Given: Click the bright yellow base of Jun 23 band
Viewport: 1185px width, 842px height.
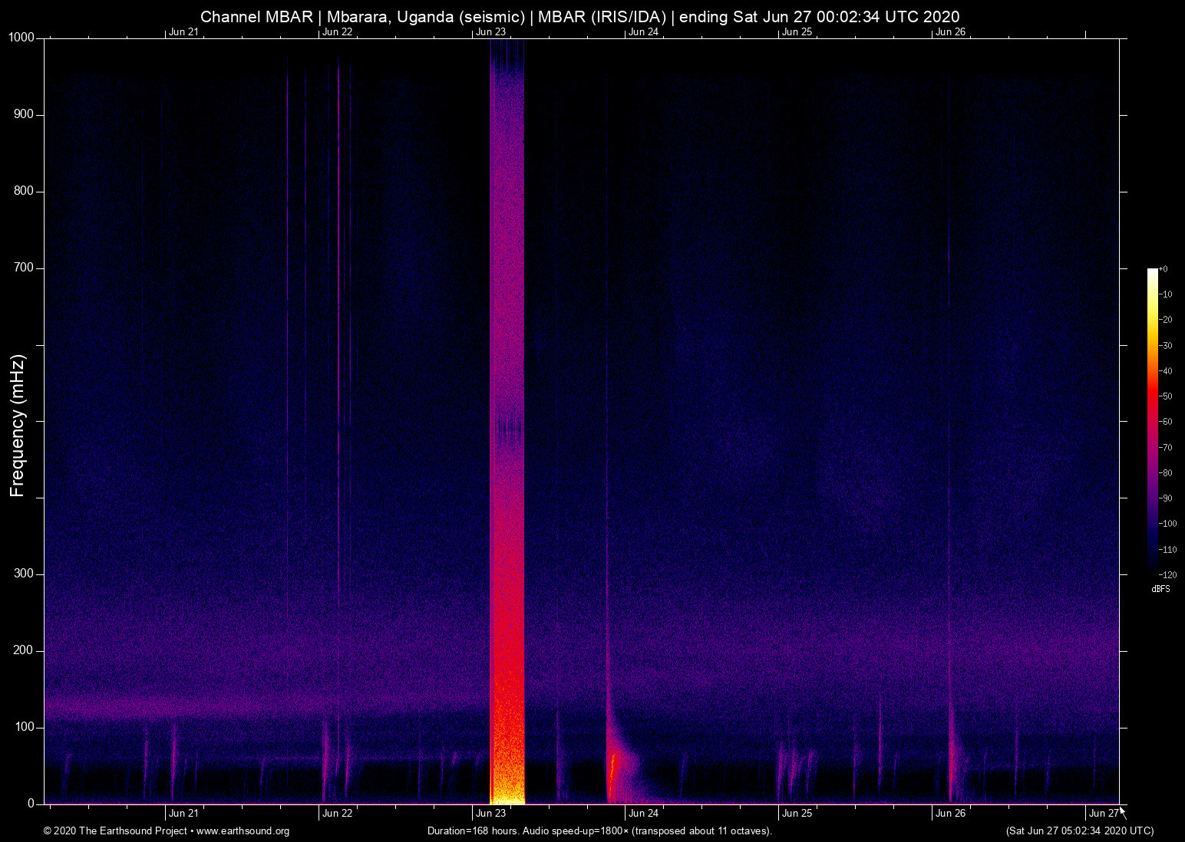Looking at the screenshot, I should [x=507, y=790].
